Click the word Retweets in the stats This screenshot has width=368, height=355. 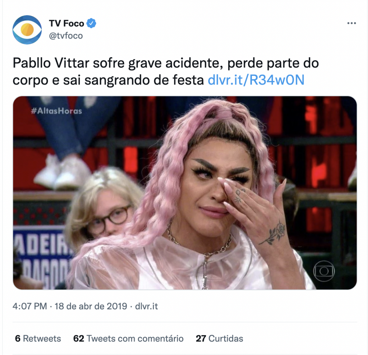click(x=42, y=338)
